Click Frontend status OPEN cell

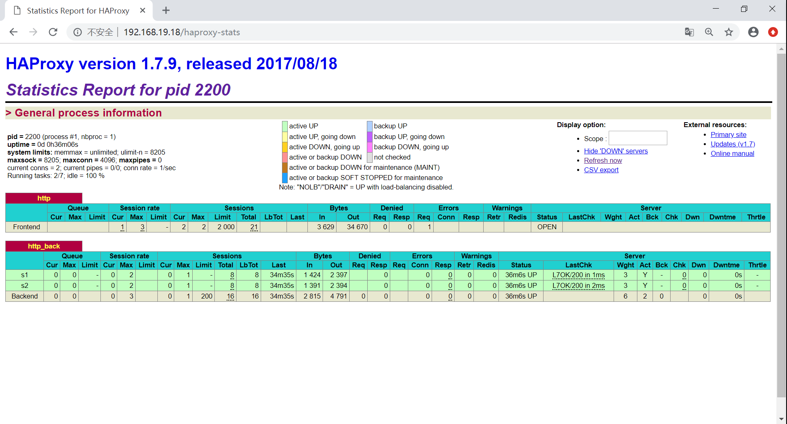(x=547, y=227)
